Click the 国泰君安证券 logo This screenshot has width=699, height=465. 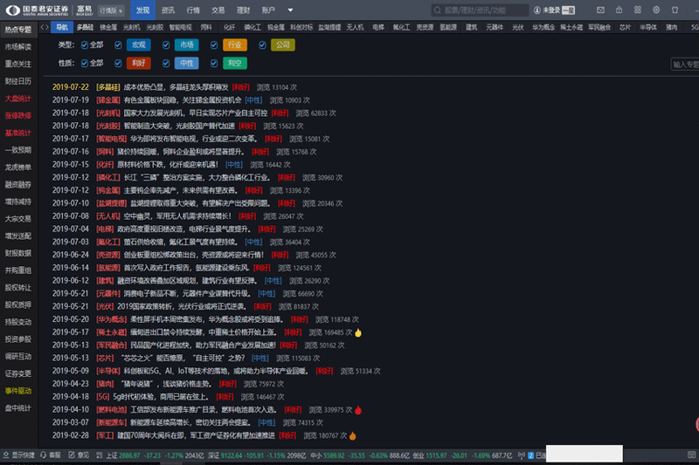pyautogui.click(x=38, y=10)
